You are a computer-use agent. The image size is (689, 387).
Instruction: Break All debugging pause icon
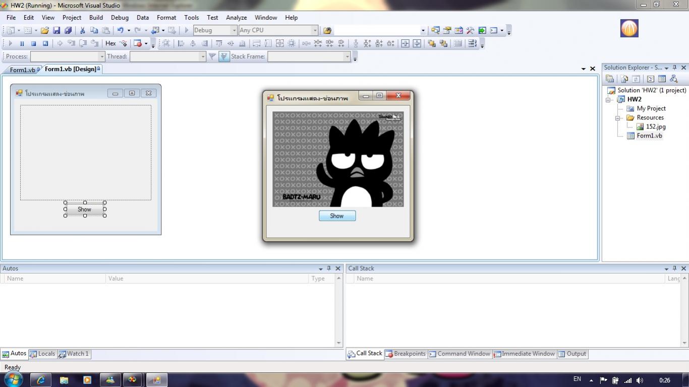click(x=22, y=43)
